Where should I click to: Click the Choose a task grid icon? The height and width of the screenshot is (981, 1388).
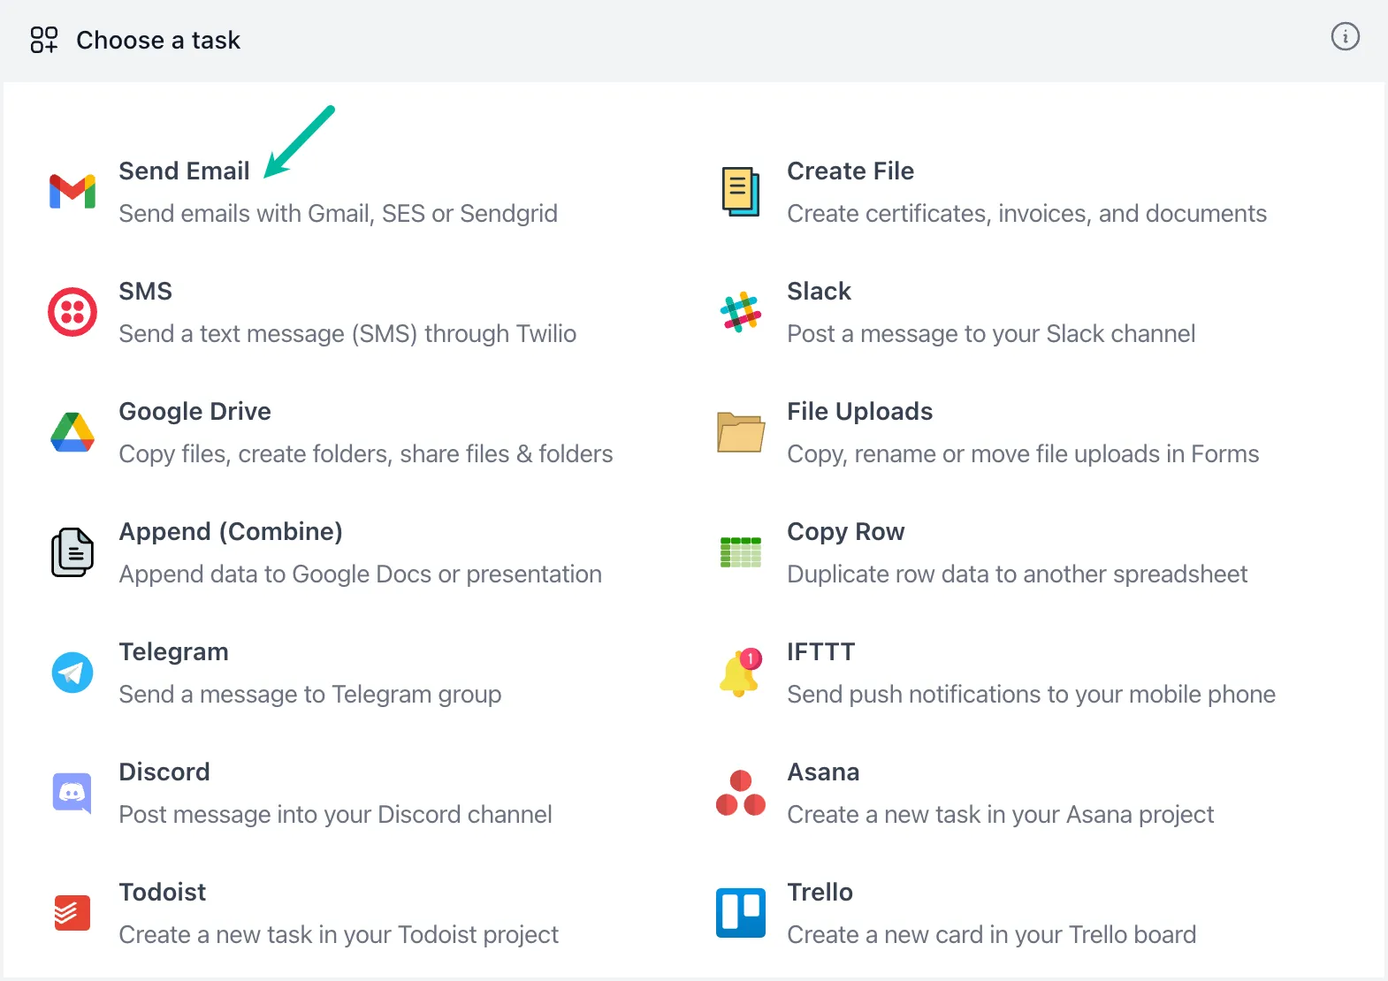(44, 40)
